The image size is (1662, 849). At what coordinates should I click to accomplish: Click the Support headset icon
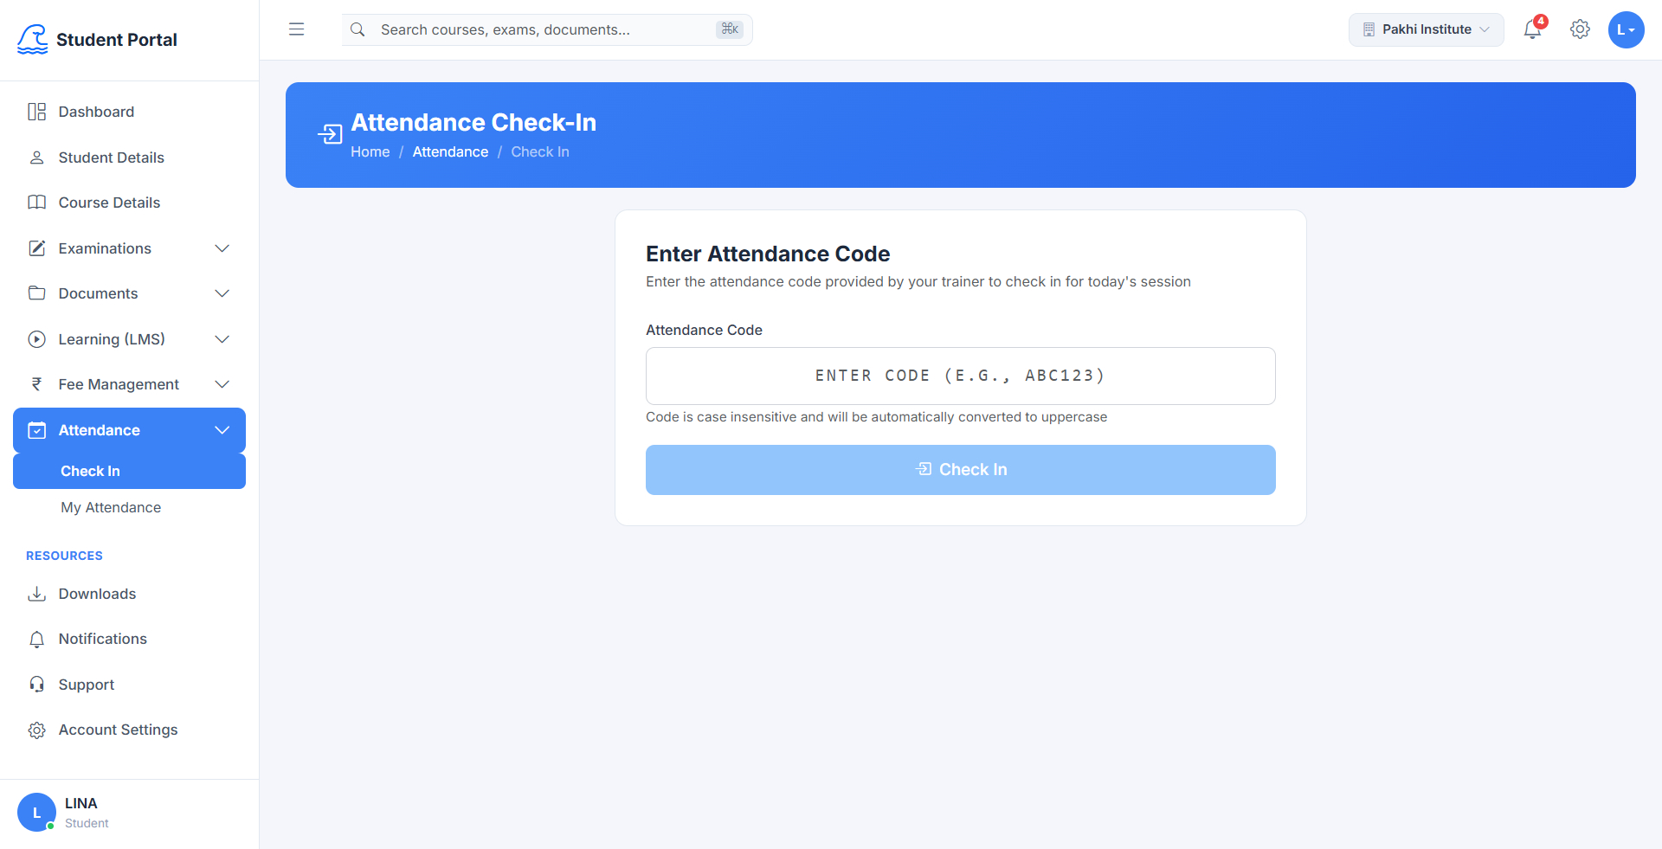click(x=36, y=685)
